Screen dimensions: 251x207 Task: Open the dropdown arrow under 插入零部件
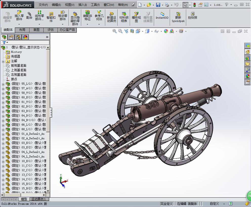pyautogui.click(x=19, y=25)
